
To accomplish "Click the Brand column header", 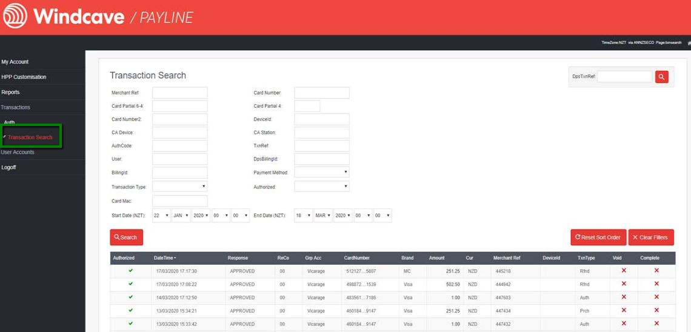I will click(x=408, y=258).
